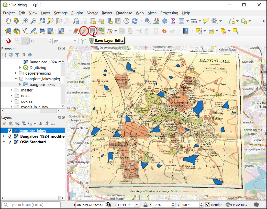Click the Browser filter funnel icon
Screen dimensions: 267x209
pyautogui.click(x=17, y=55)
